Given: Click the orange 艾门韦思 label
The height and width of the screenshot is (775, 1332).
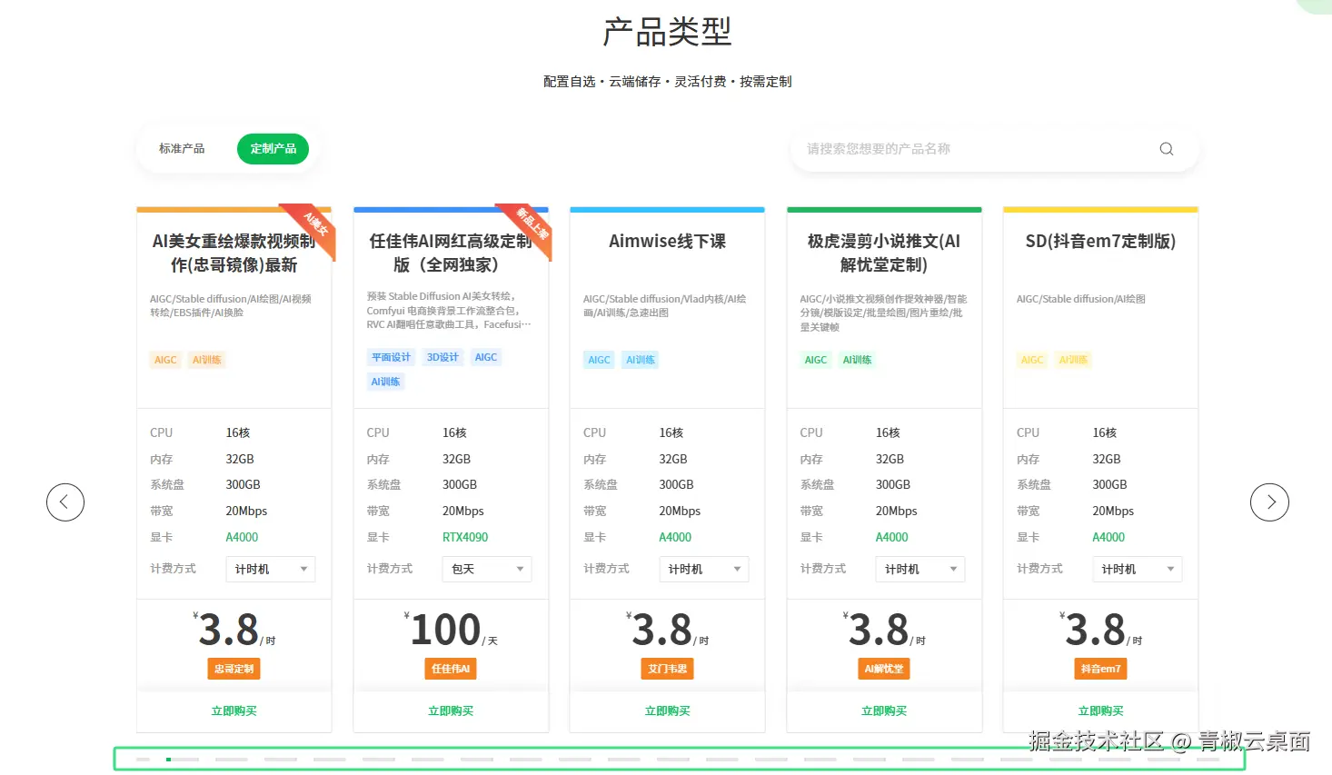Looking at the screenshot, I should pyautogui.click(x=668, y=669).
